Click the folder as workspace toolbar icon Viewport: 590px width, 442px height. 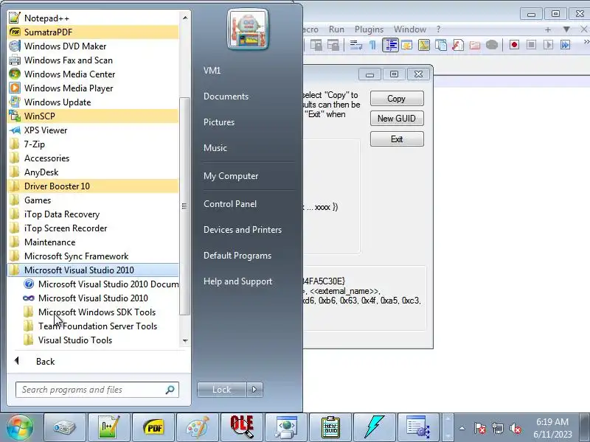475,45
